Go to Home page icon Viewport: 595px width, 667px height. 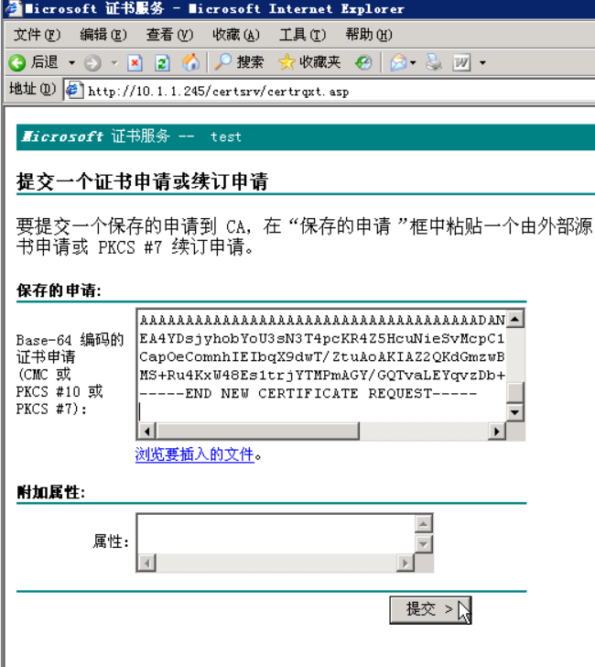coord(190,62)
